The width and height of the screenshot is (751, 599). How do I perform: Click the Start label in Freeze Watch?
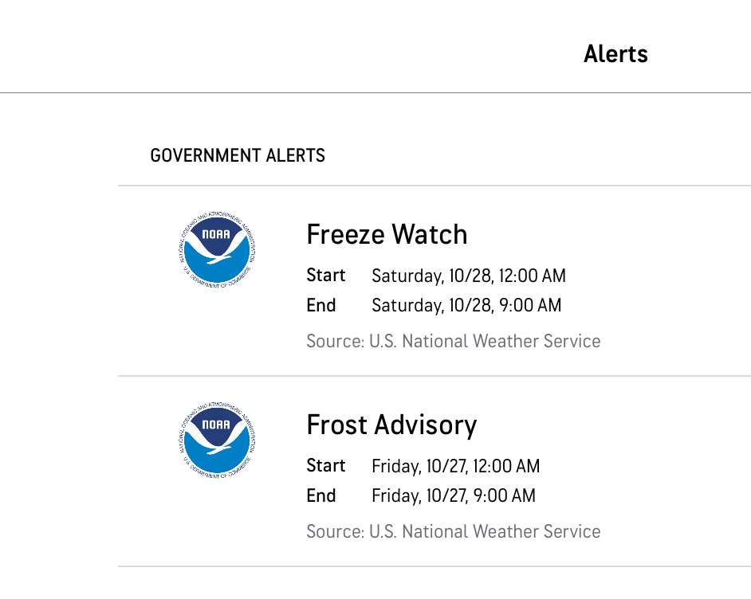pos(326,276)
